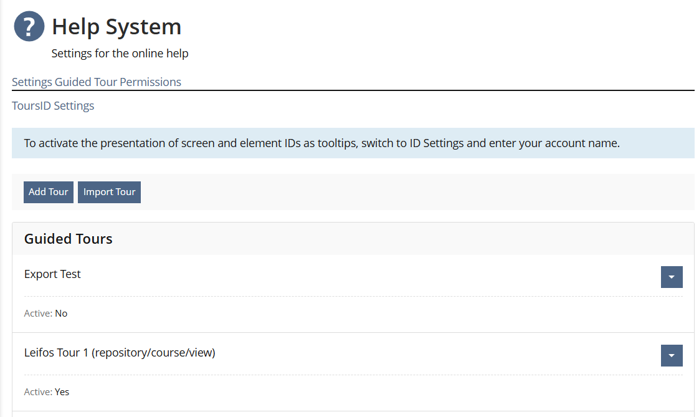
Task: Click the empty toolbar area beside Import Tour
Action: pyautogui.click(x=411, y=192)
